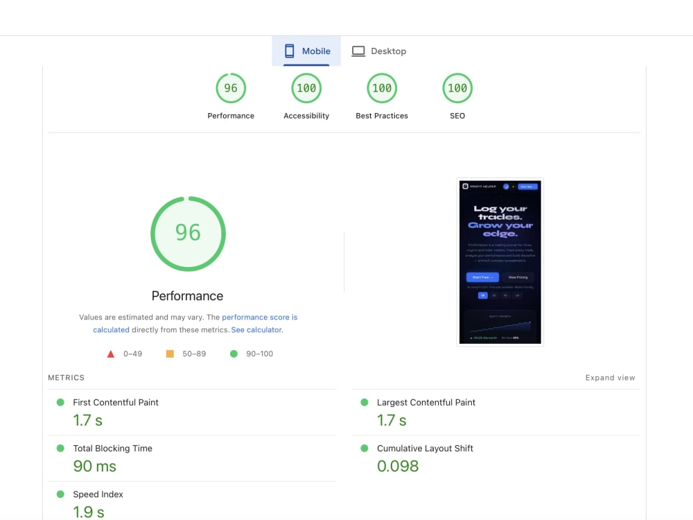693x520 pixels.
Task: Click First Contentful Paint green status dot
Action: (60, 402)
